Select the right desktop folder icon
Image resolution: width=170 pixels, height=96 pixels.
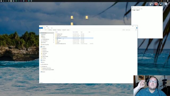[x=87, y=17]
